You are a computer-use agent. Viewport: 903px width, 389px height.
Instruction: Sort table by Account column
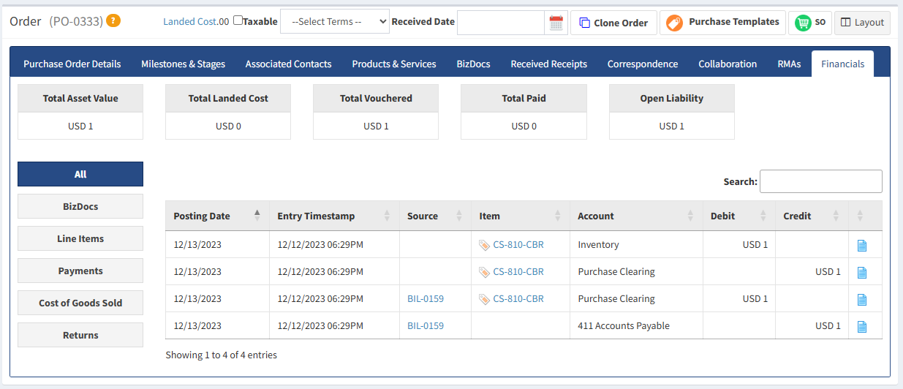point(636,216)
